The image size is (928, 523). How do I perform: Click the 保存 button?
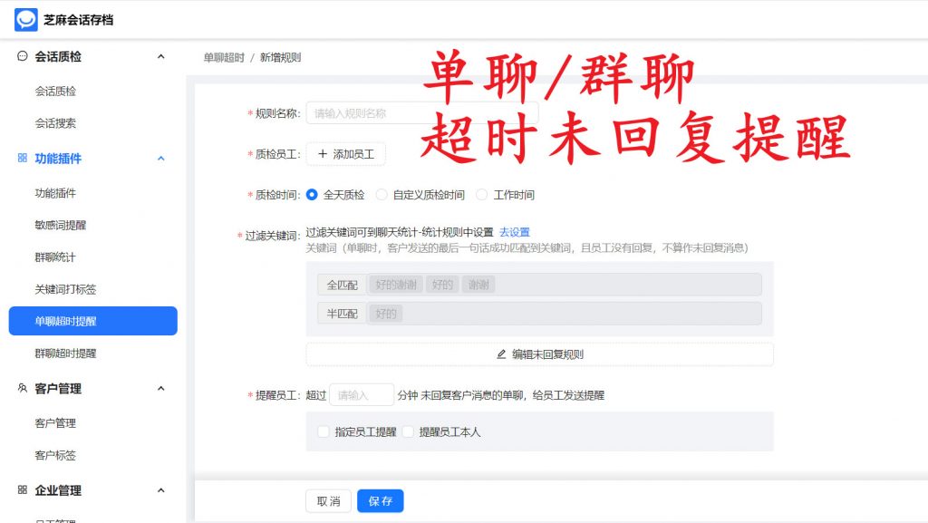380,501
